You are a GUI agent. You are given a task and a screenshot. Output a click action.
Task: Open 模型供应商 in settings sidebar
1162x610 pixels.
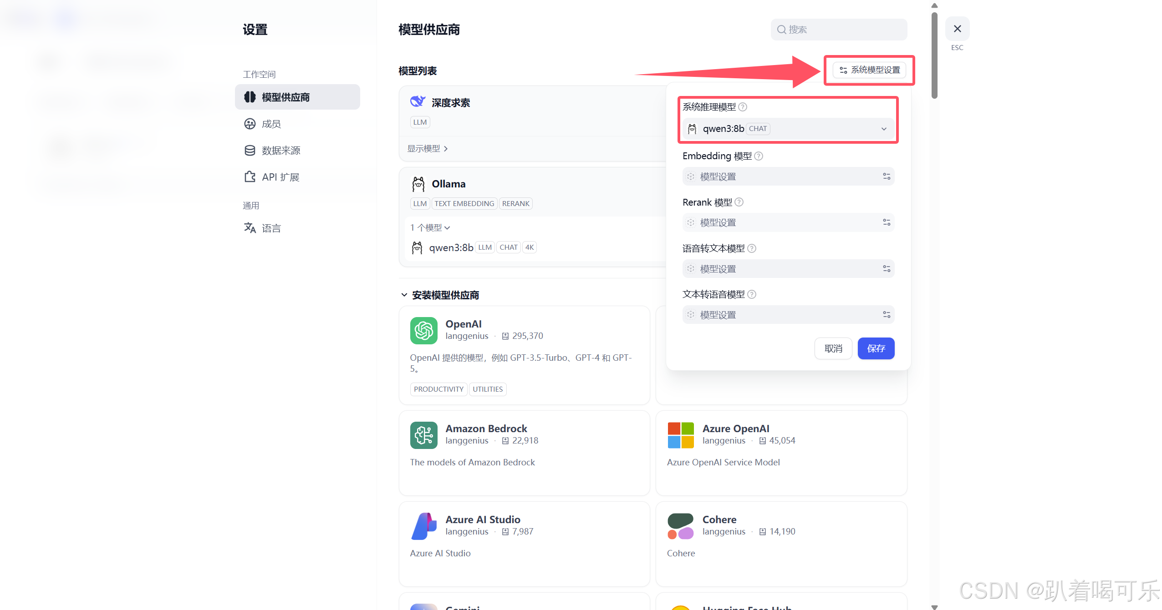click(x=297, y=97)
